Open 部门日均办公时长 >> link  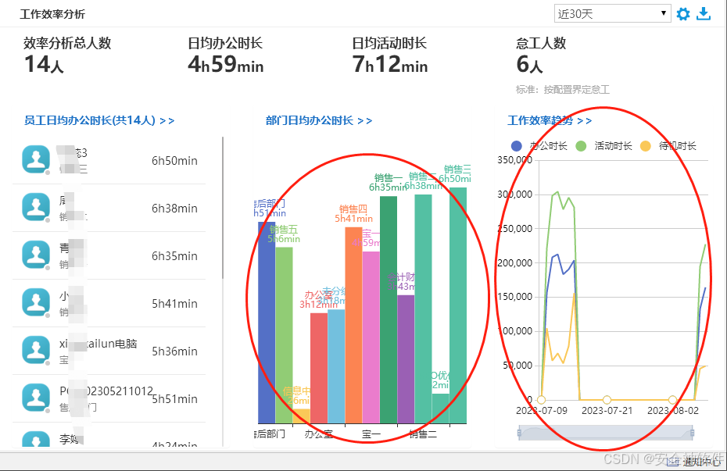[318, 120]
